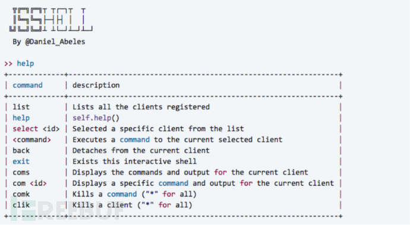Click the com <id> command entry
The image size is (410, 225).
point(30,183)
